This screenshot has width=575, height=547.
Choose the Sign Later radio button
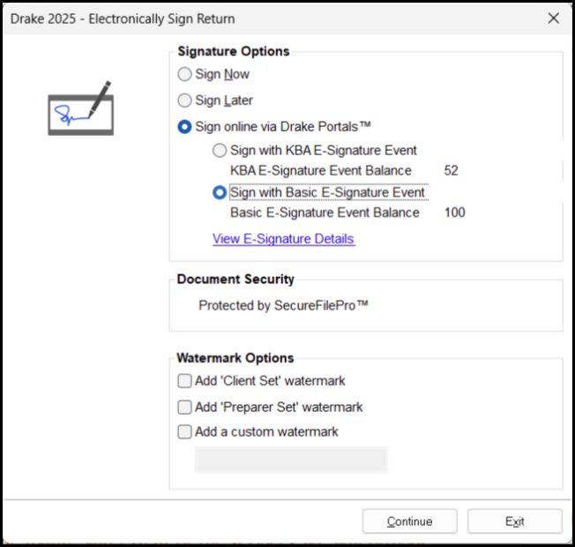click(x=184, y=101)
